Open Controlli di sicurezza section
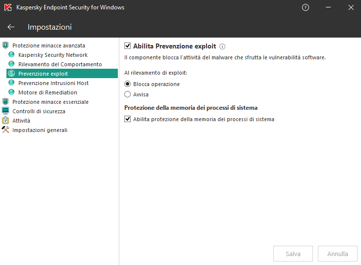This screenshot has height=265, width=361. [x=39, y=111]
